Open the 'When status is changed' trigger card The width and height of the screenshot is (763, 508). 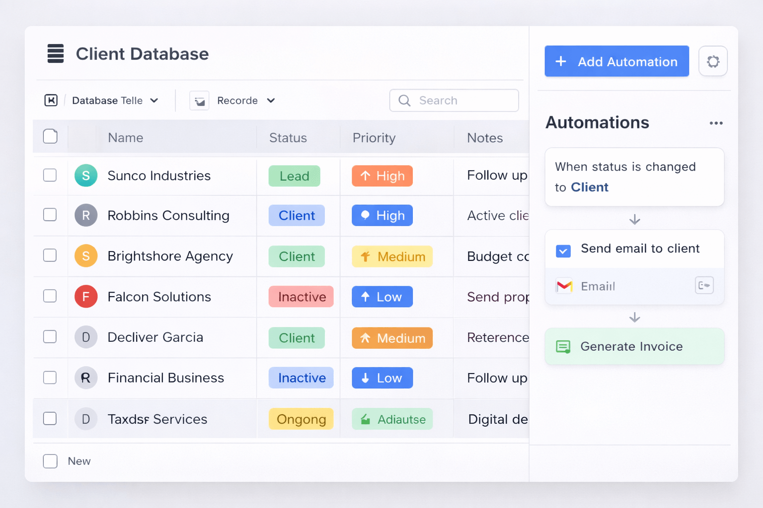(x=634, y=177)
